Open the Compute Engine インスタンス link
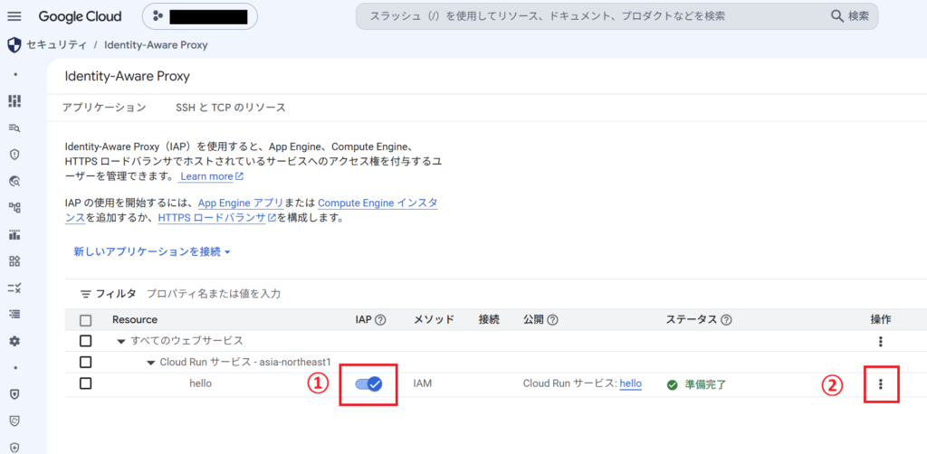This screenshot has width=927, height=454. [377, 203]
